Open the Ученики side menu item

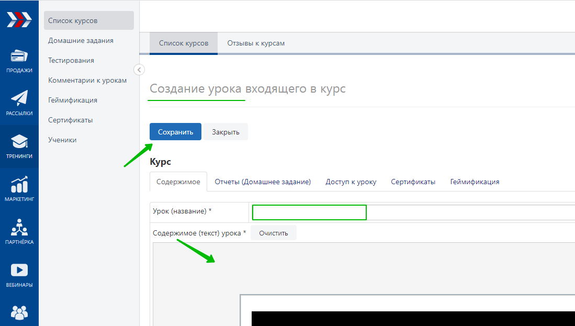62,140
